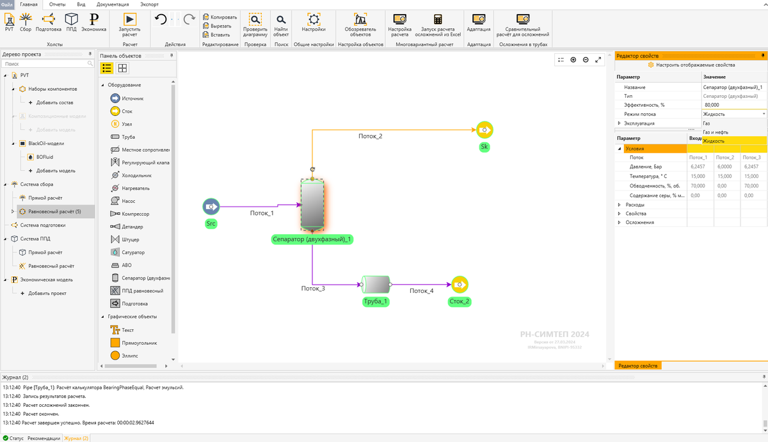This screenshot has width=768, height=442.
Task: Redo the last action
Action: pos(189,20)
